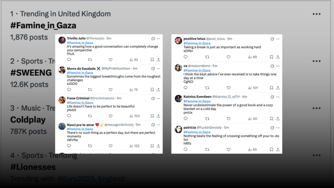Image resolution: width=334 pixels, height=188 pixels.
Task: Like Triviño Julio's post
Action: 110,60
